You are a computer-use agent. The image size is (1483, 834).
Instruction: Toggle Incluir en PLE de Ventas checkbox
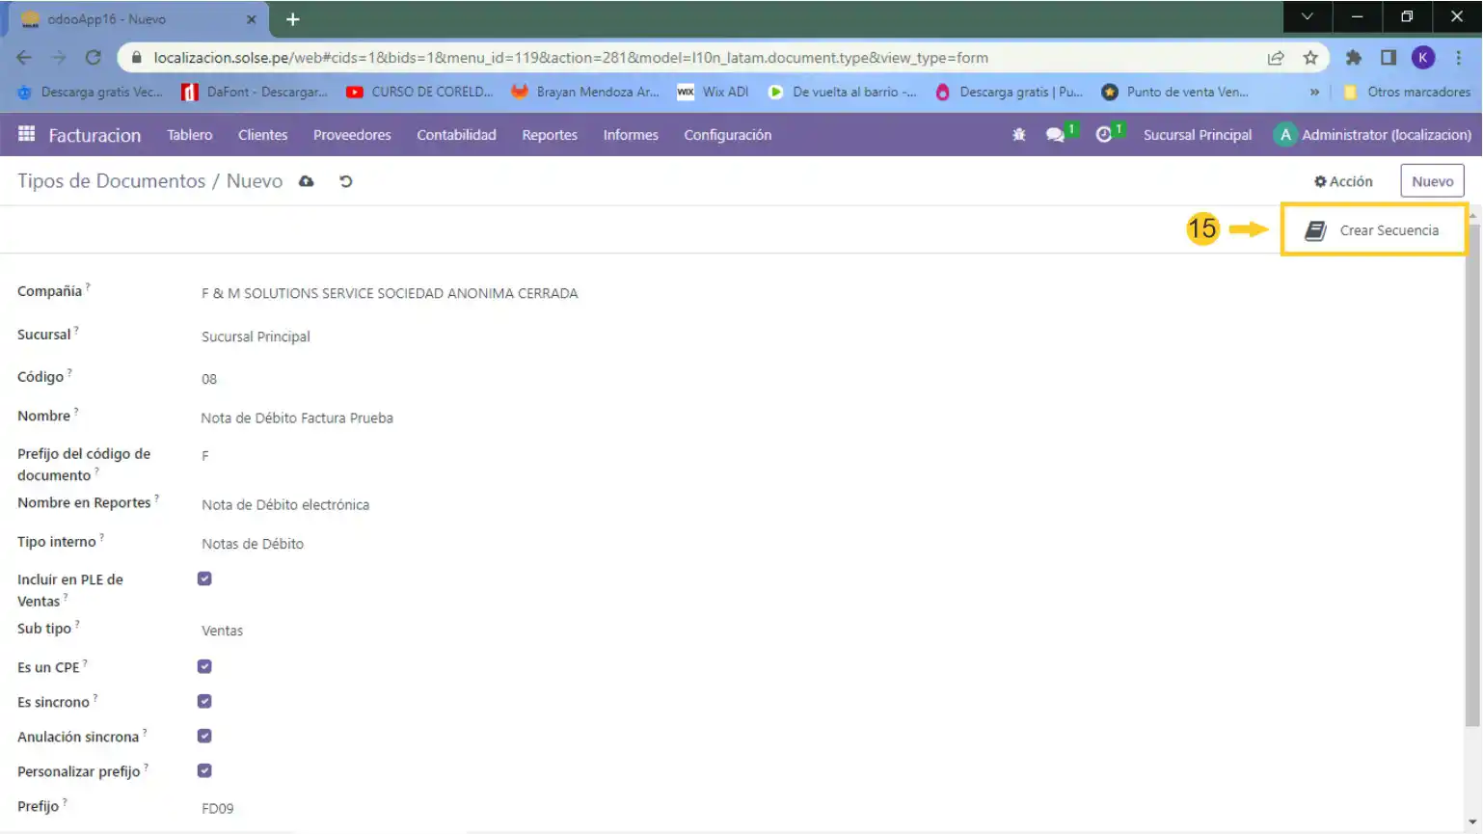tap(204, 578)
